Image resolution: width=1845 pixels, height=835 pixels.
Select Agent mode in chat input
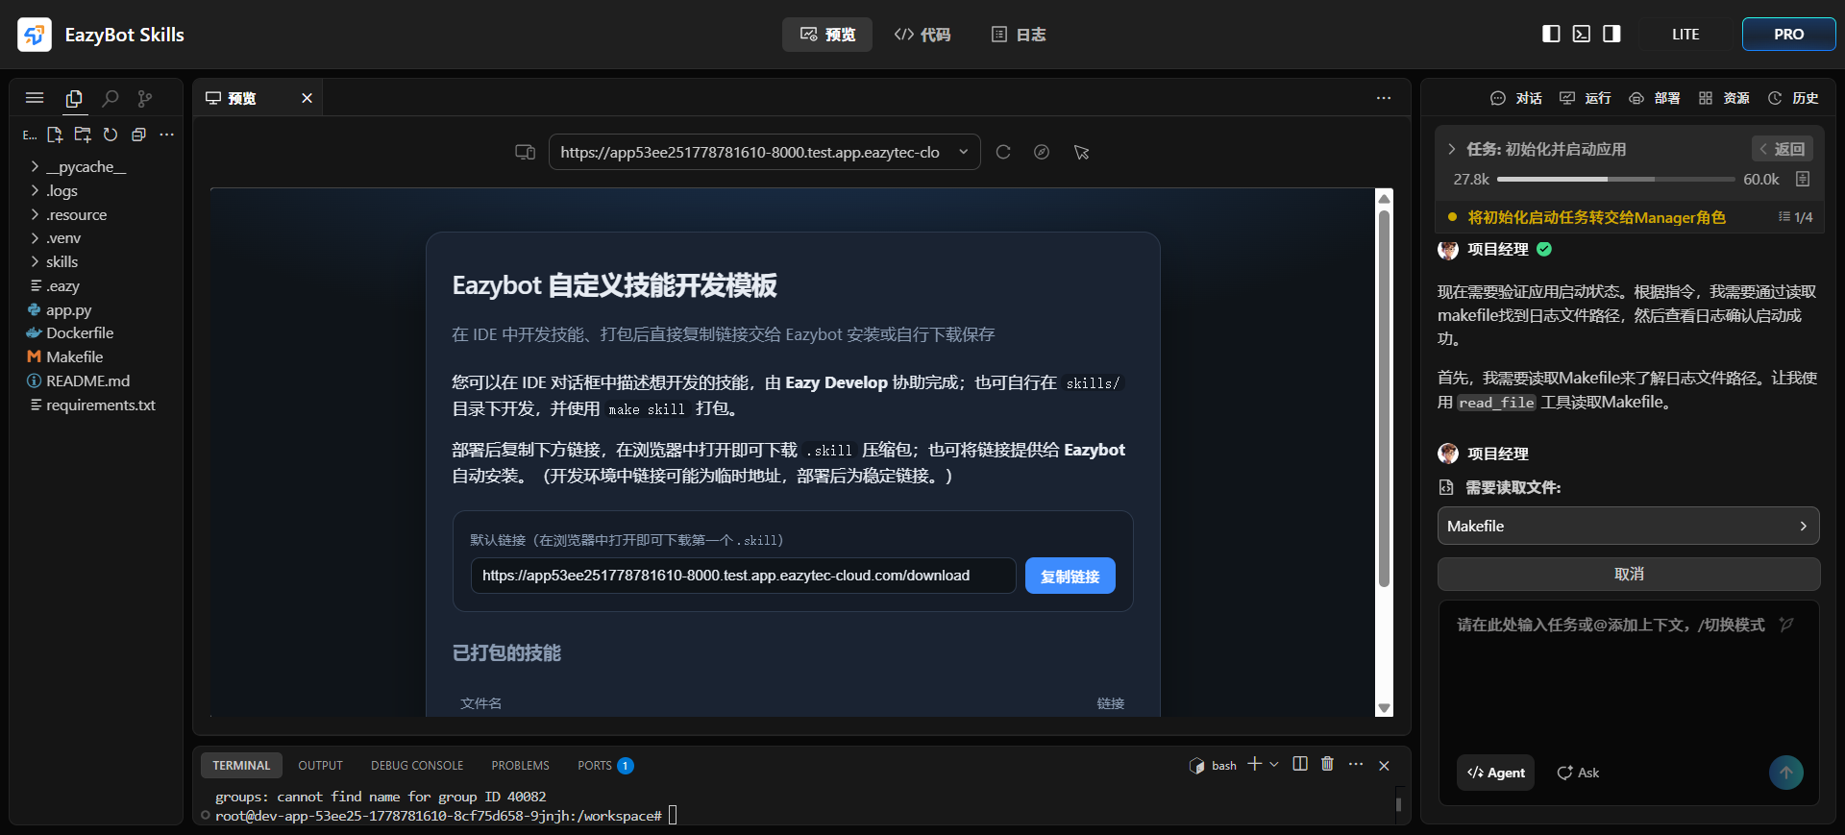(1496, 773)
